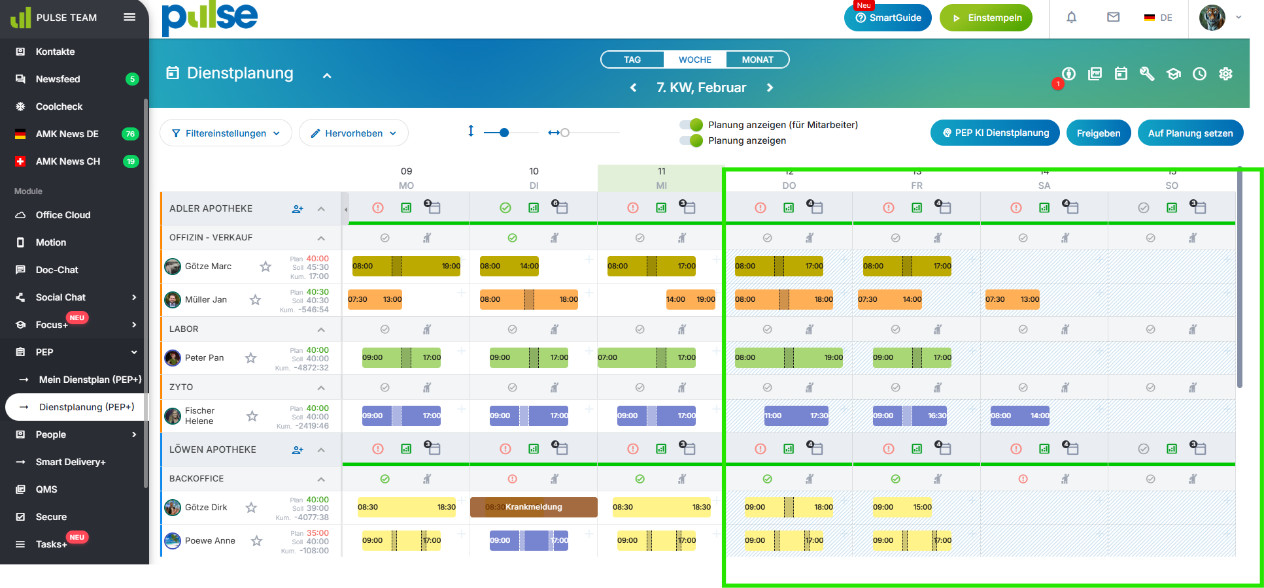Viewport: 1264px width, 588px height.
Task: Click Auf Planung setzen
Action: coord(1191,133)
